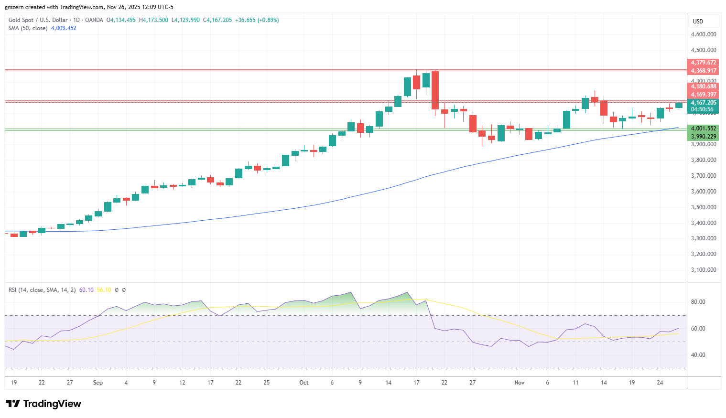Click the RSI moving average value 56.10

(x=104, y=290)
